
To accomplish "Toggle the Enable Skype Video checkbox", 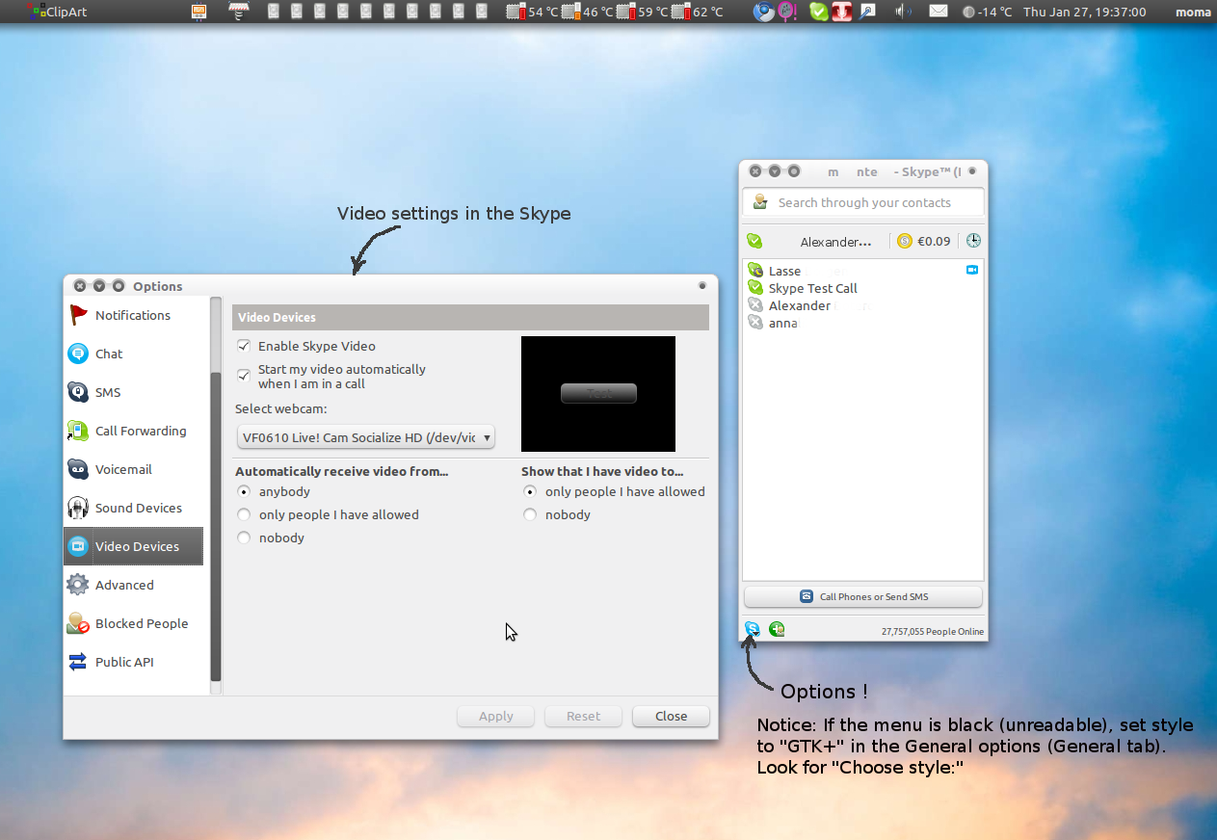I will (x=244, y=346).
